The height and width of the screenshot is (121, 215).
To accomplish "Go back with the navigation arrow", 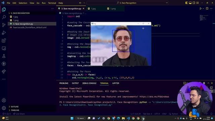I will coord(80,3).
